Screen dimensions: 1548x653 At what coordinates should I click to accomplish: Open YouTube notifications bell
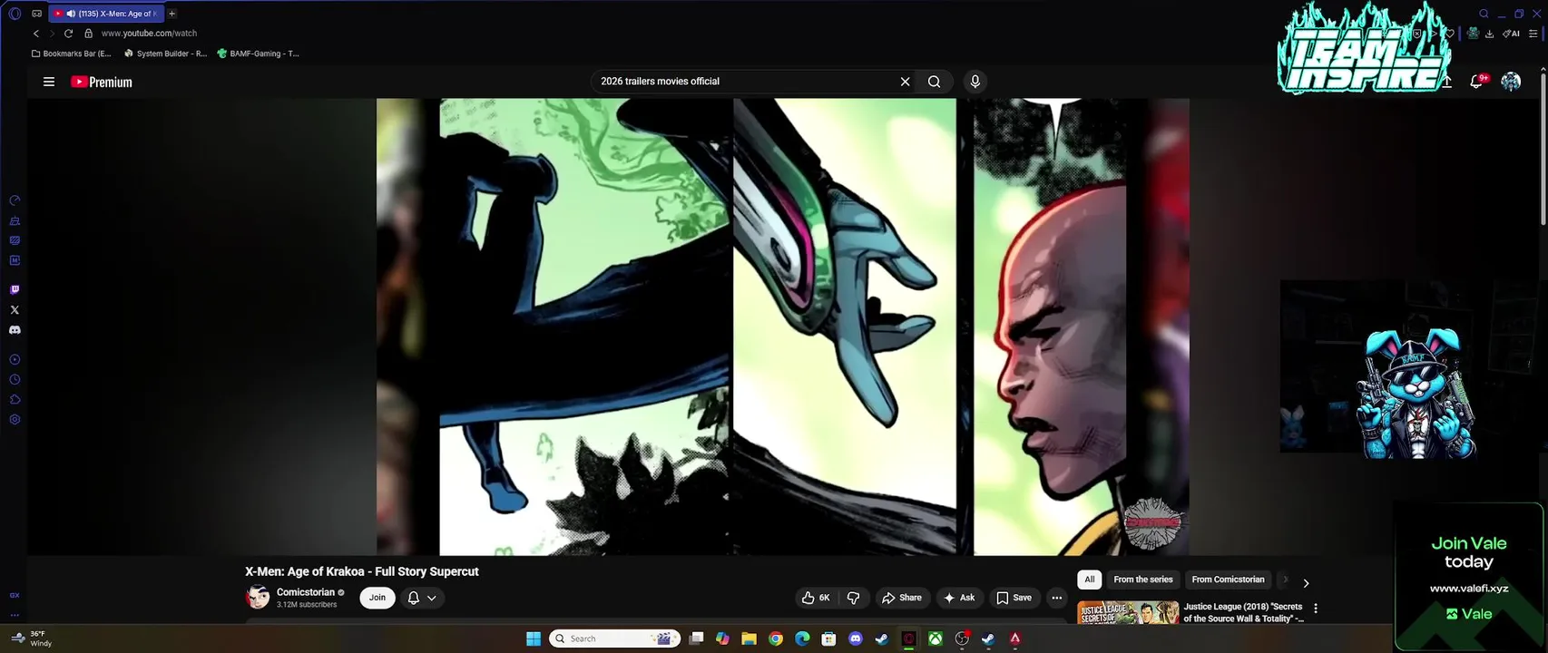[1476, 82]
